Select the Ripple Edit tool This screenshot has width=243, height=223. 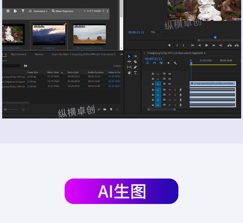pyautogui.click(x=129, y=62)
